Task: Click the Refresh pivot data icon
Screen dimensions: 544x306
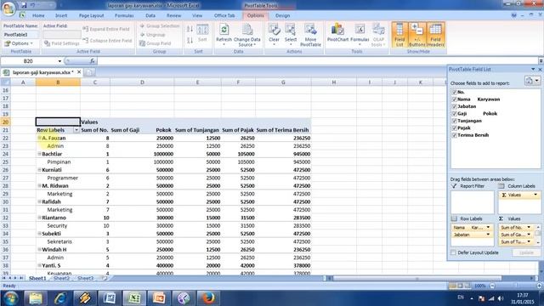Action: click(x=224, y=34)
